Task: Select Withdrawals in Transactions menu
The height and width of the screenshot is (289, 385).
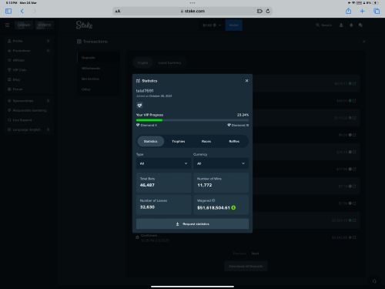Action: pyautogui.click(x=99, y=69)
